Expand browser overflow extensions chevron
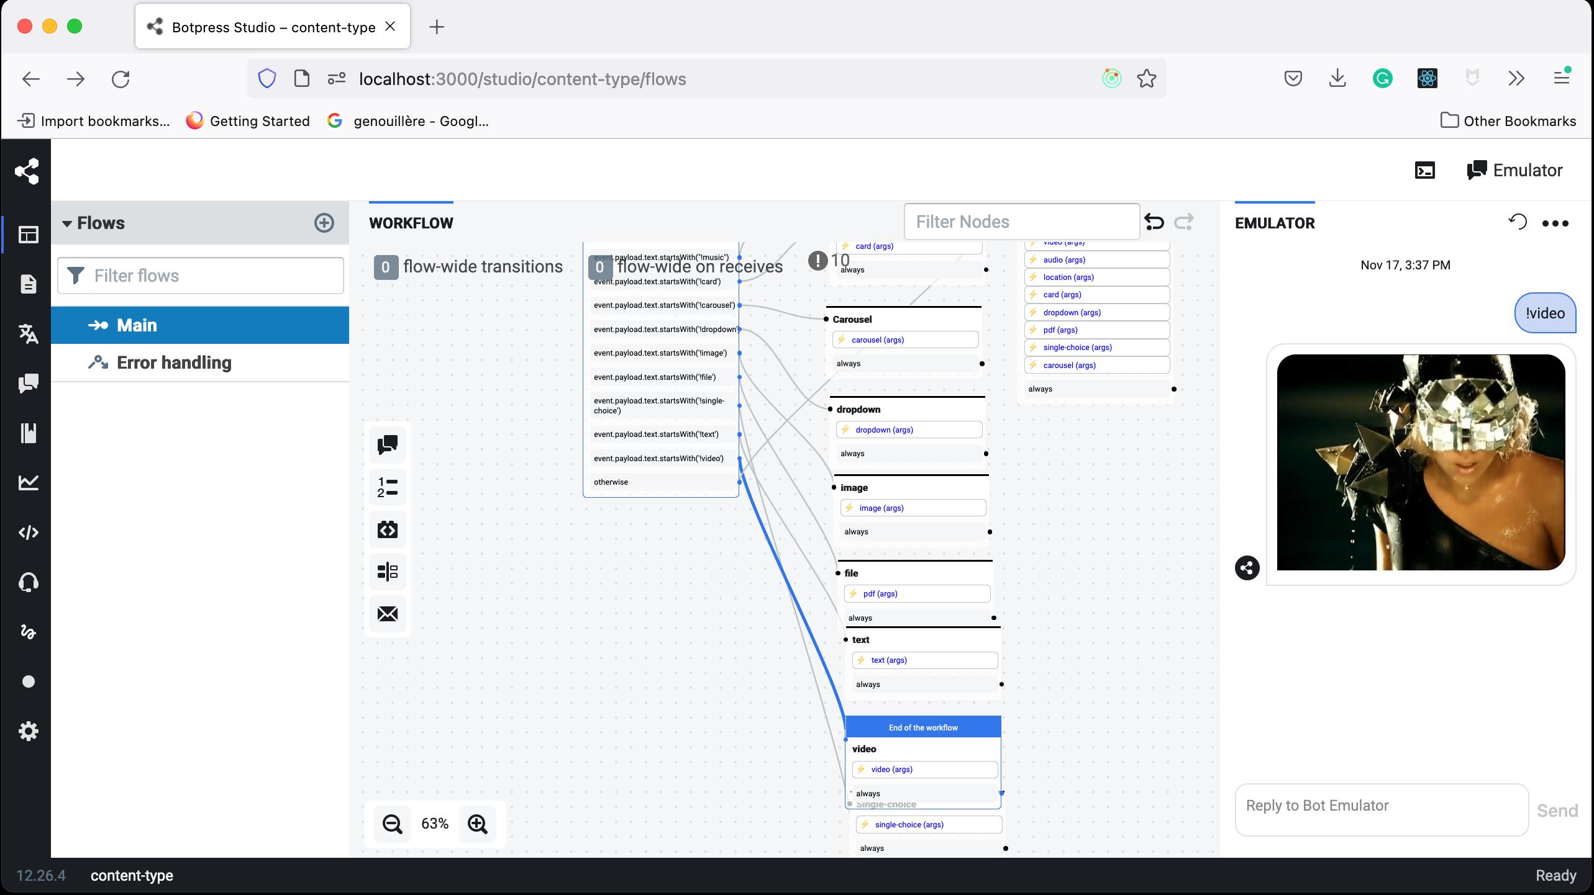 tap(1516, 79)
